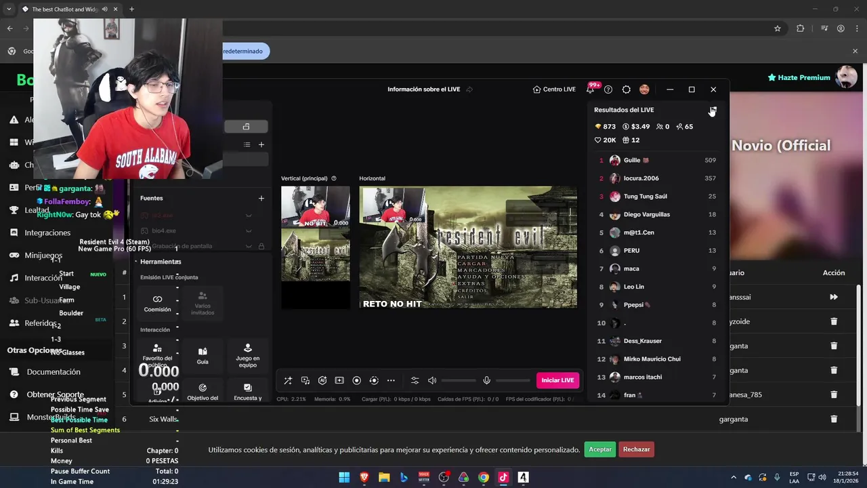Screen dimensions: 867x488
Task: Click the orientation lock button above scenes
Action: 246,127
